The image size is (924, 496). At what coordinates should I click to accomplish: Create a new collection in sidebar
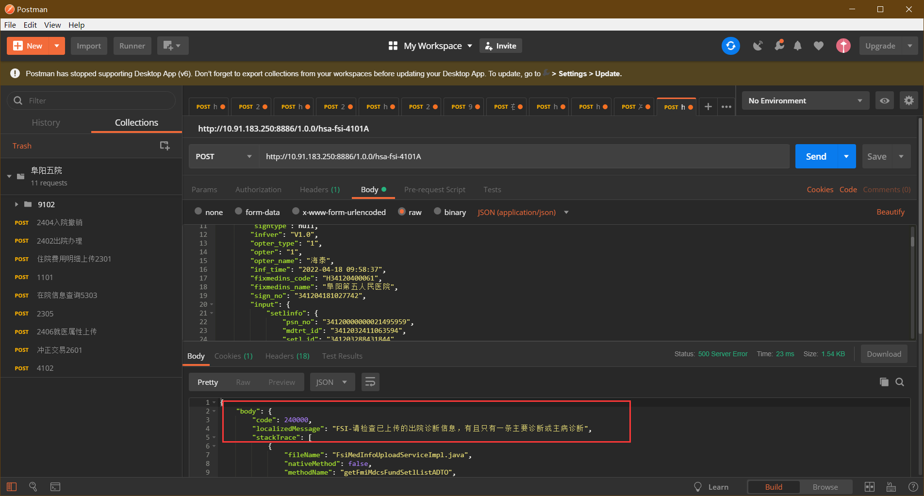click(x=165, y=146)
